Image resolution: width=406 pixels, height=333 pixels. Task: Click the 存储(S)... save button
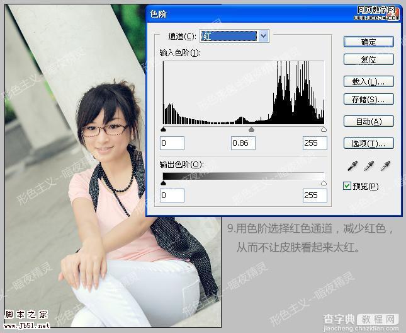point(369,99)
